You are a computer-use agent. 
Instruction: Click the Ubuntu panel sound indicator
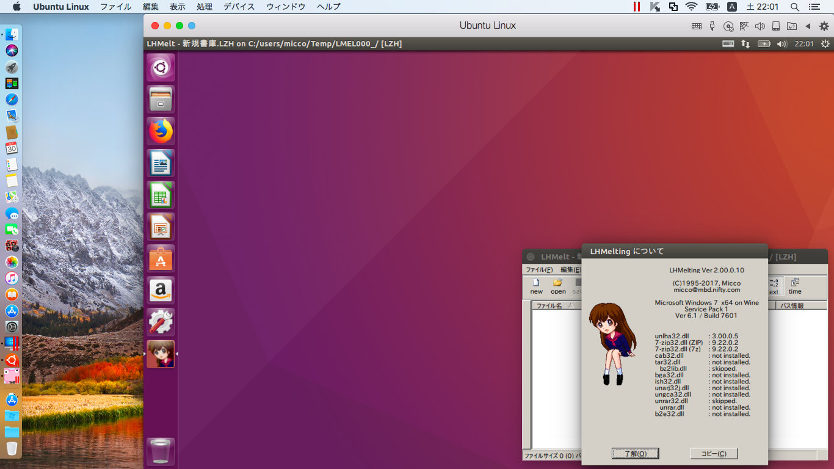pyautogui.click(x=782, y=44)
